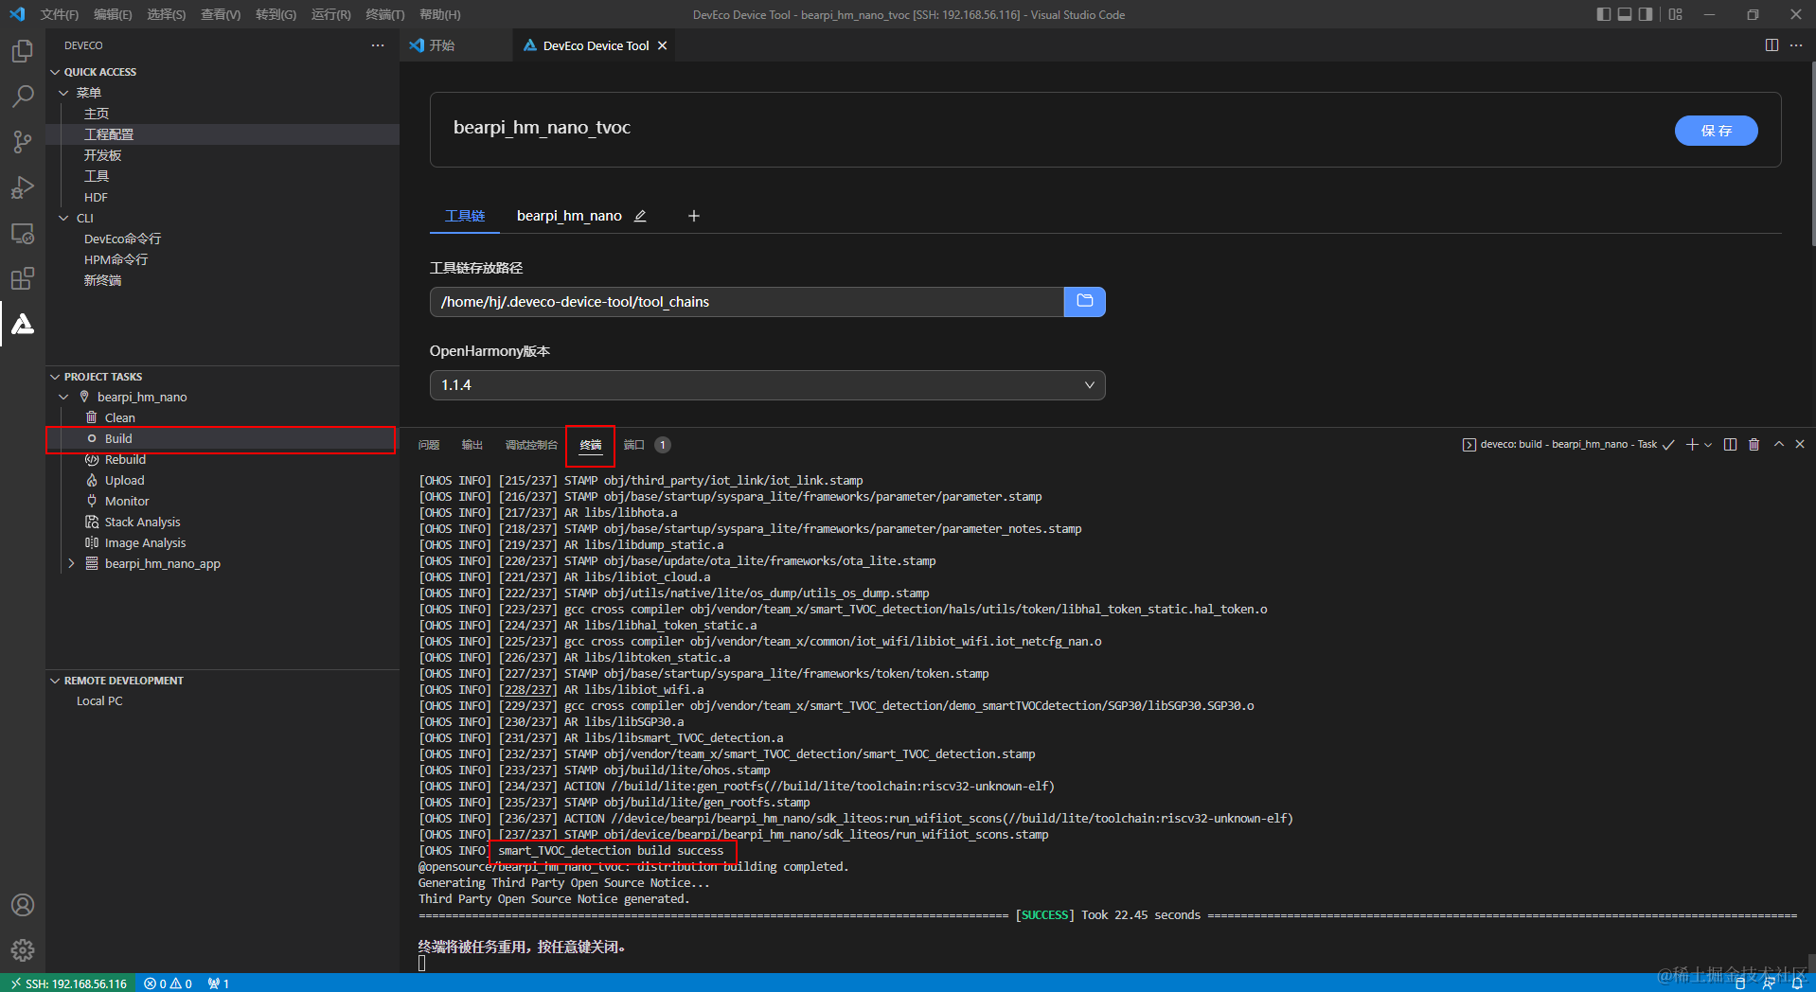The image size is (1816, 992).
Task: Open the Manage gear icon
Action: tap(23, 949)
